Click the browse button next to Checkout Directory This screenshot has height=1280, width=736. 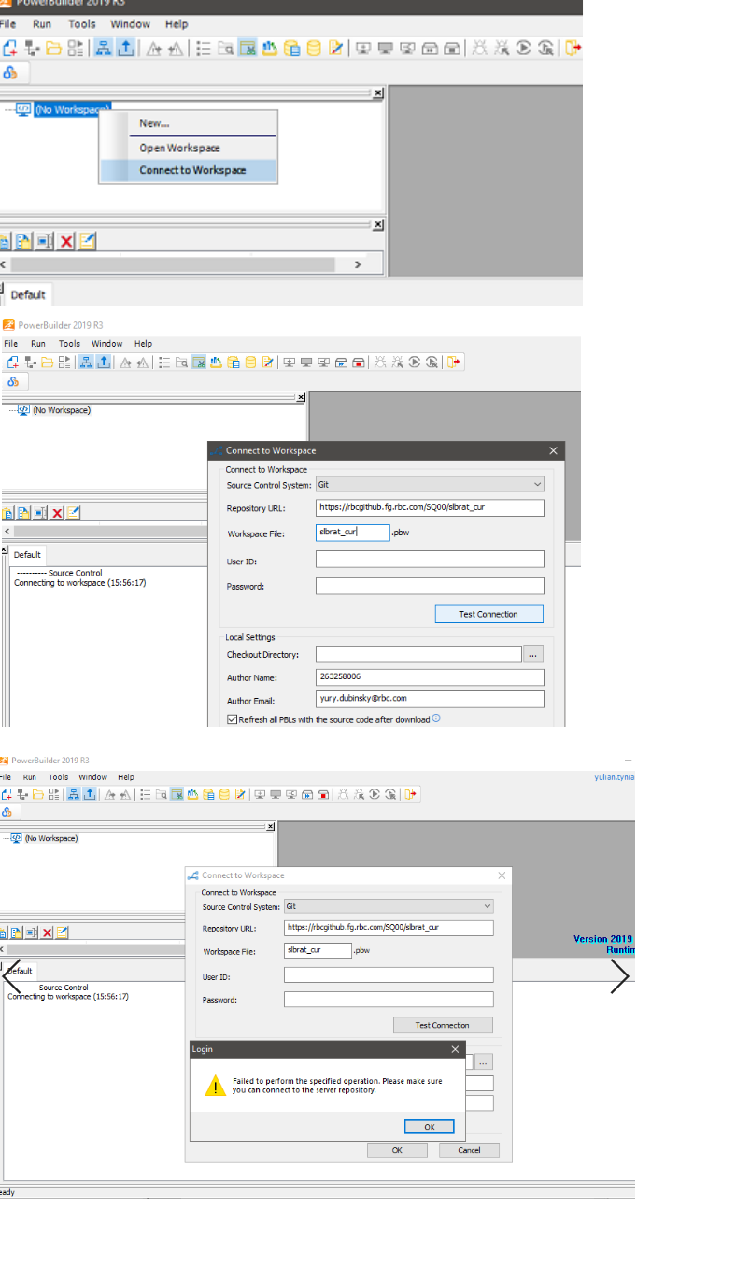532,654
